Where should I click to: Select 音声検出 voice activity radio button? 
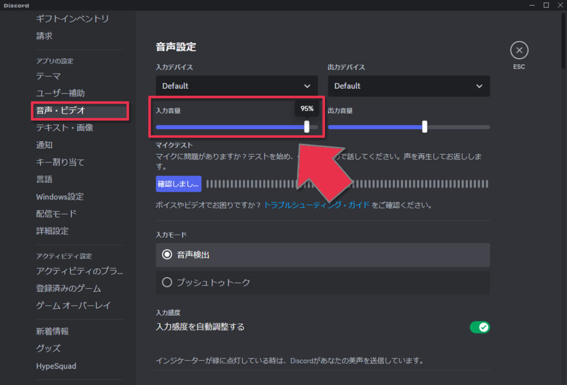[167, 255]
